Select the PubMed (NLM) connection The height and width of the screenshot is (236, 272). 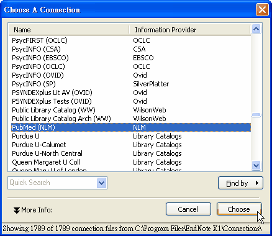click(131, 127)
